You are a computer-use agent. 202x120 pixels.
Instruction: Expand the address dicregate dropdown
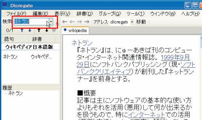132,22
